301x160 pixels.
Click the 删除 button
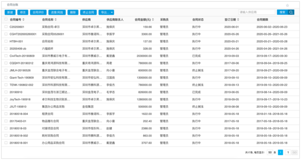73,12
